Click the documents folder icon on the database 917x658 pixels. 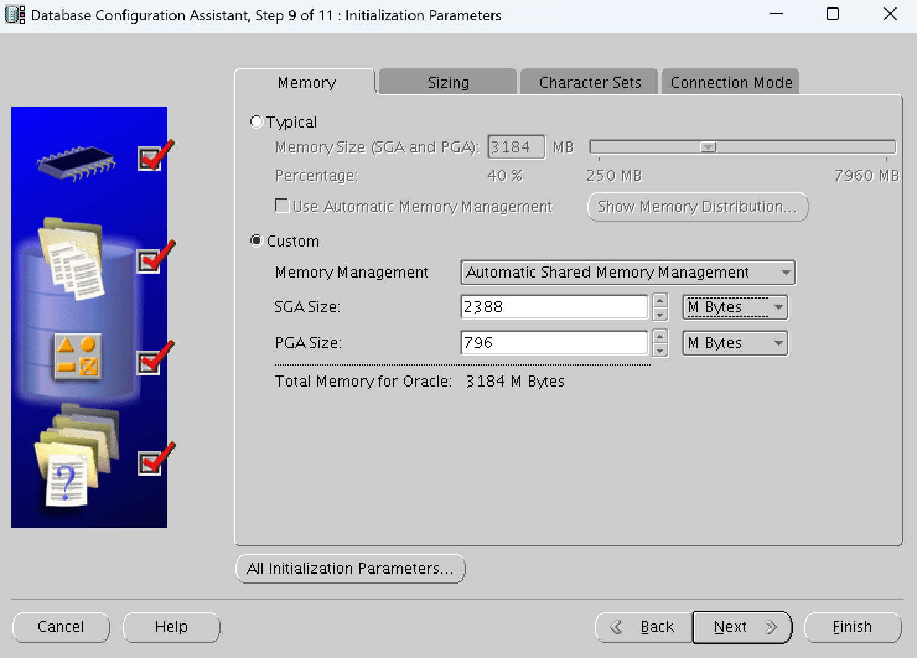71,258
